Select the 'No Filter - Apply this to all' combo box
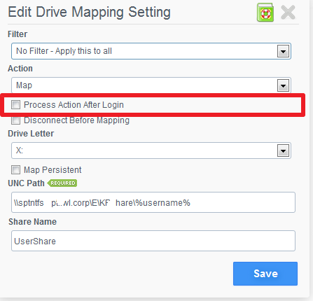This screenshot has height=301, width=313. point(151,51)
